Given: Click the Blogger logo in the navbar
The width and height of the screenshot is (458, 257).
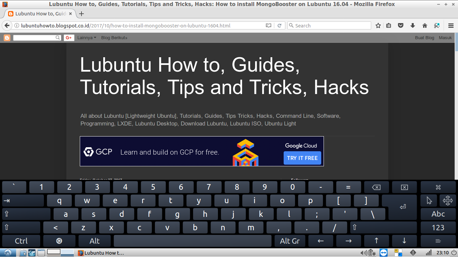Looking at the screenshot, I should tap(7, 37).
